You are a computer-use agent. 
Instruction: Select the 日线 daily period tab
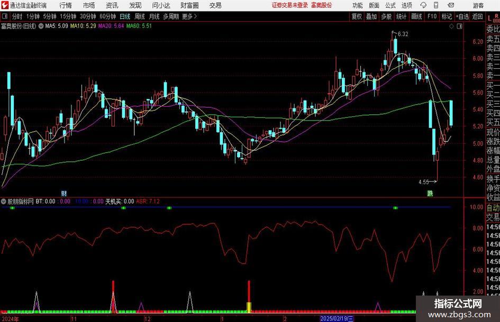(x=125, y=16)
